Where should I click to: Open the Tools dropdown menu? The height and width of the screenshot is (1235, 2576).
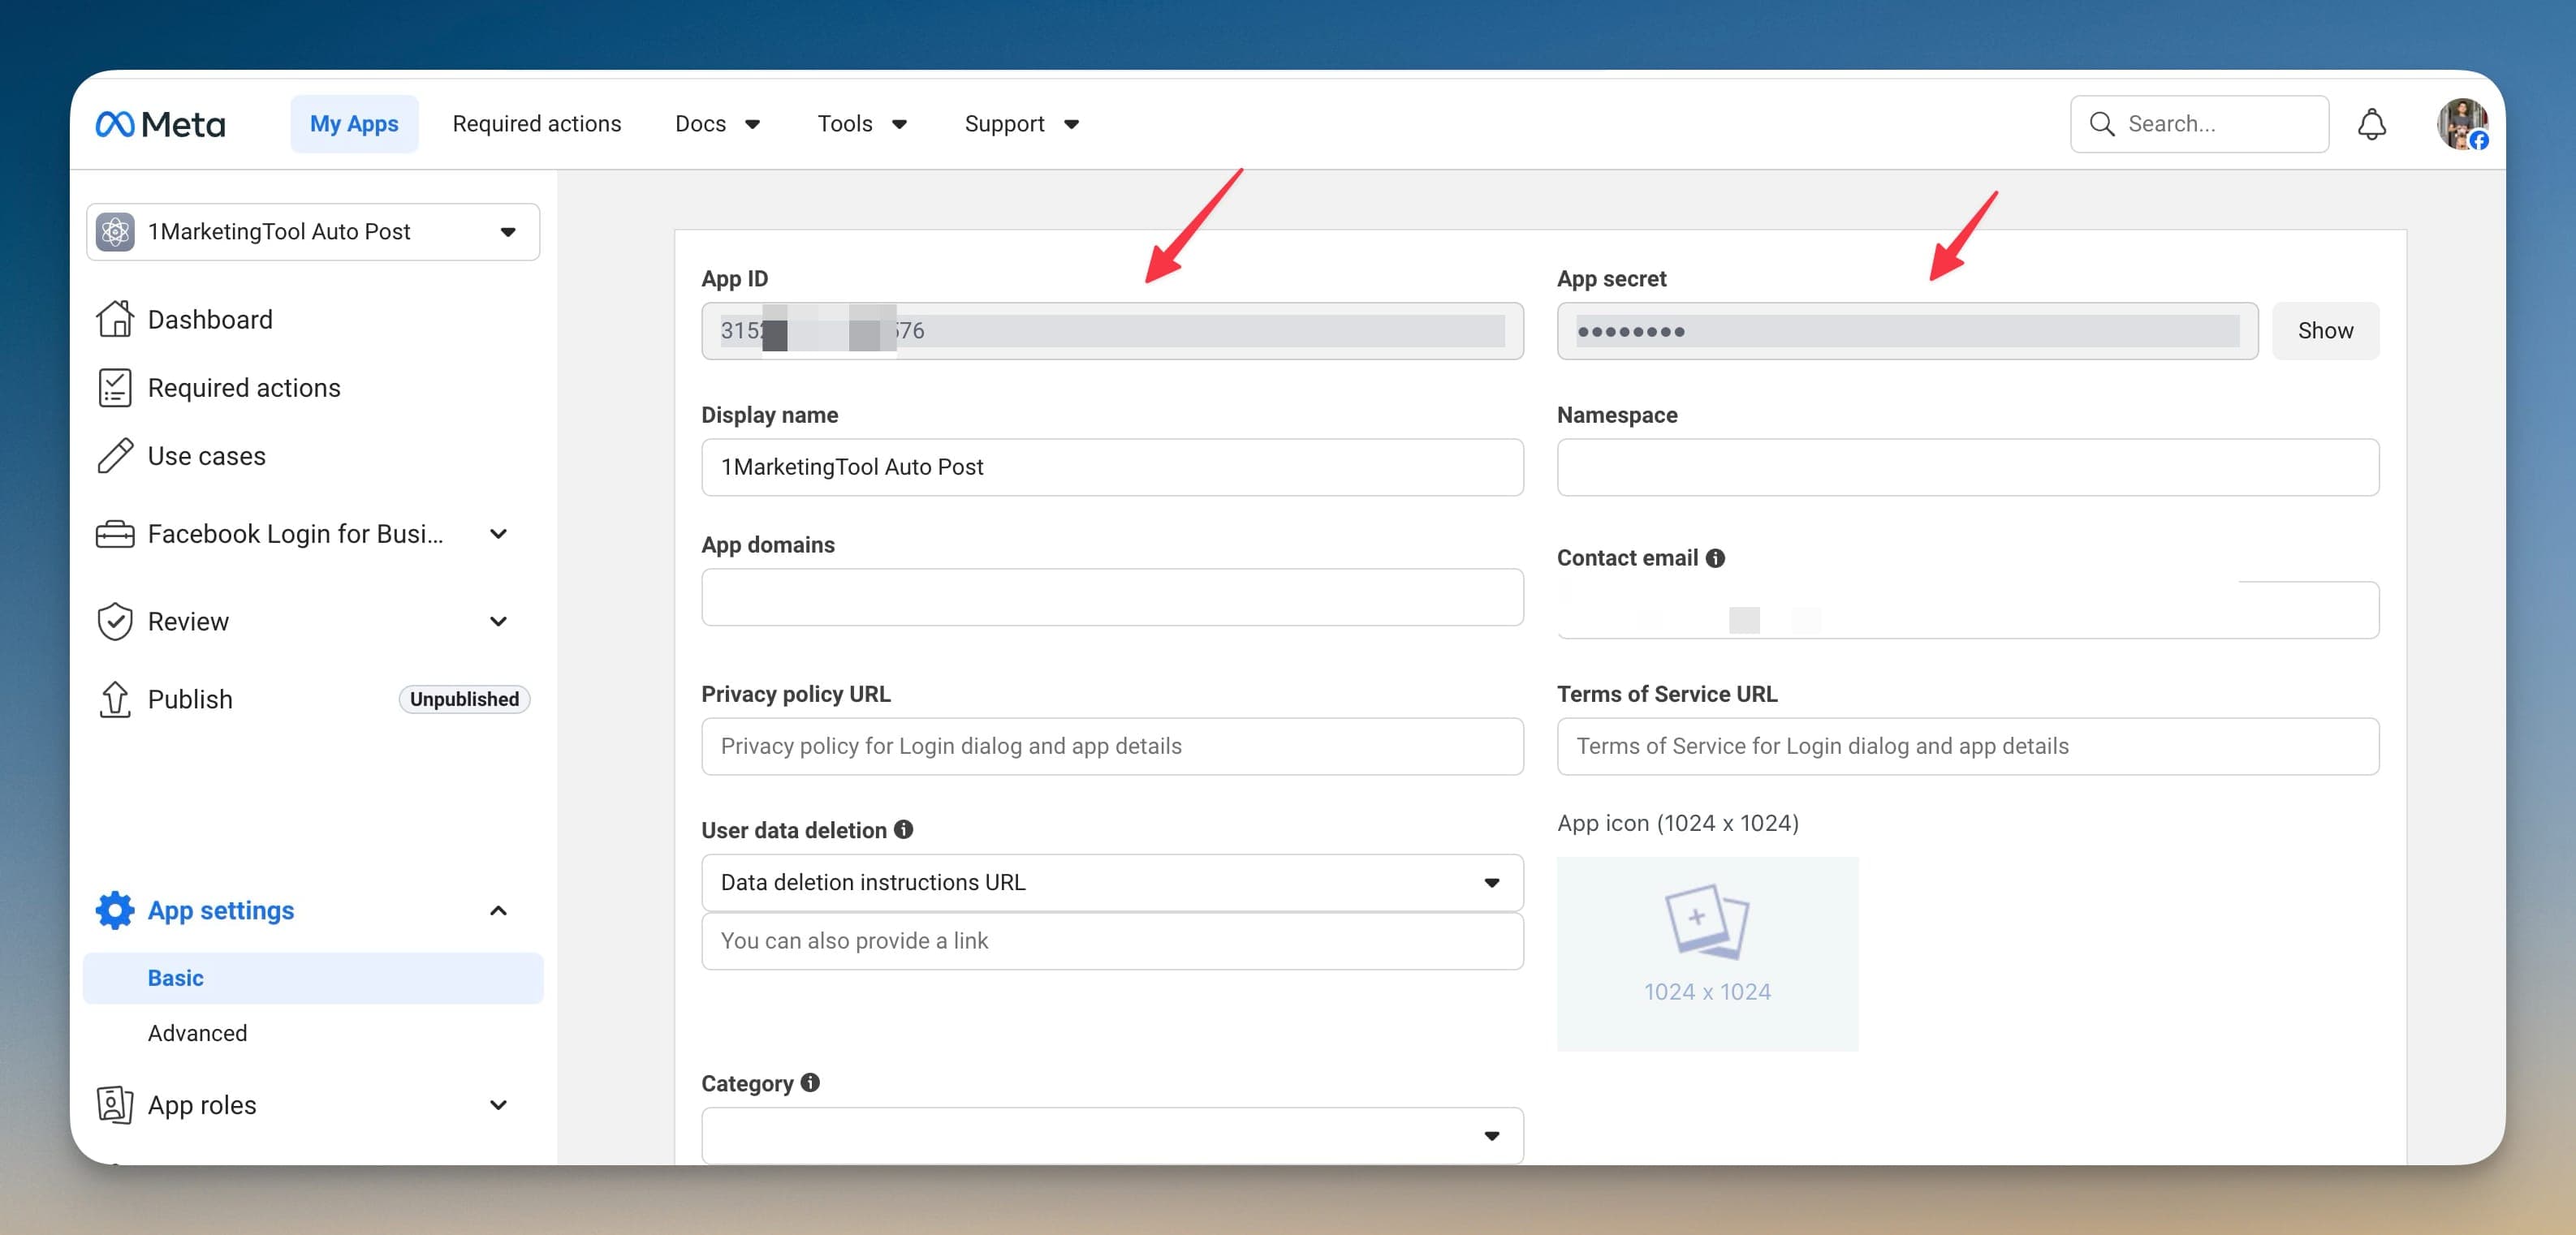click(862, 124)
